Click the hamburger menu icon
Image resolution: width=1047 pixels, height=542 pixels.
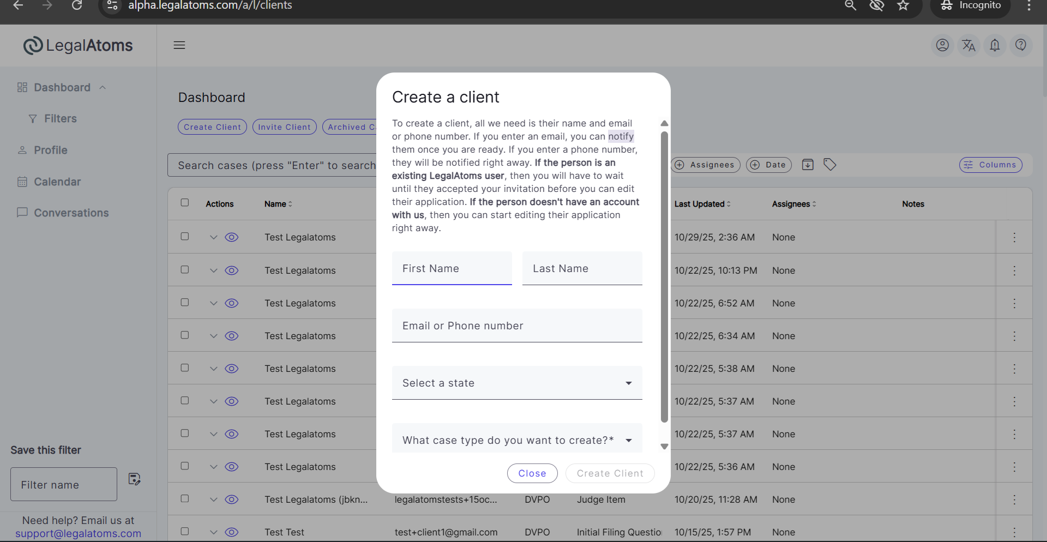tap(179, 45)
